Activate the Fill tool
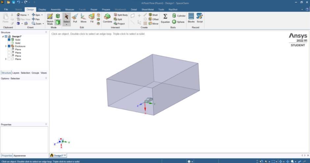Screen dimensions: 310x163 92,18
